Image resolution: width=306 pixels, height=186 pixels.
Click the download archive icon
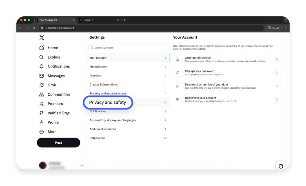[177, 86]
